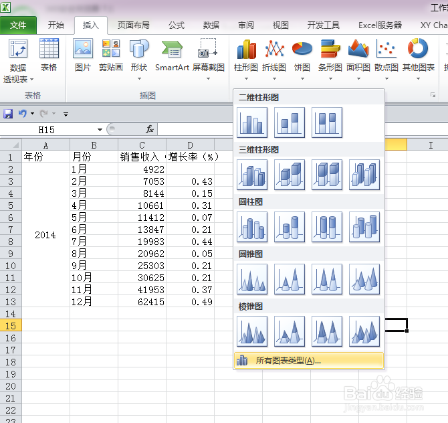Pick the stacked cylinder chart
Screen dimensions: 448x423
(x=290, y=227)
